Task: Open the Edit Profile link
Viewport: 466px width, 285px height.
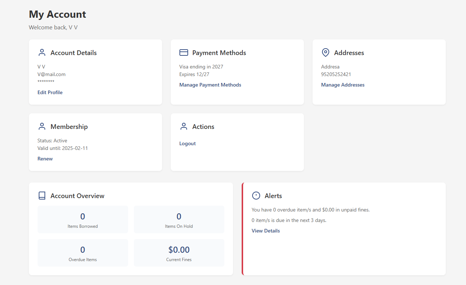Action: pyautogui.click(x=50, y=93)
